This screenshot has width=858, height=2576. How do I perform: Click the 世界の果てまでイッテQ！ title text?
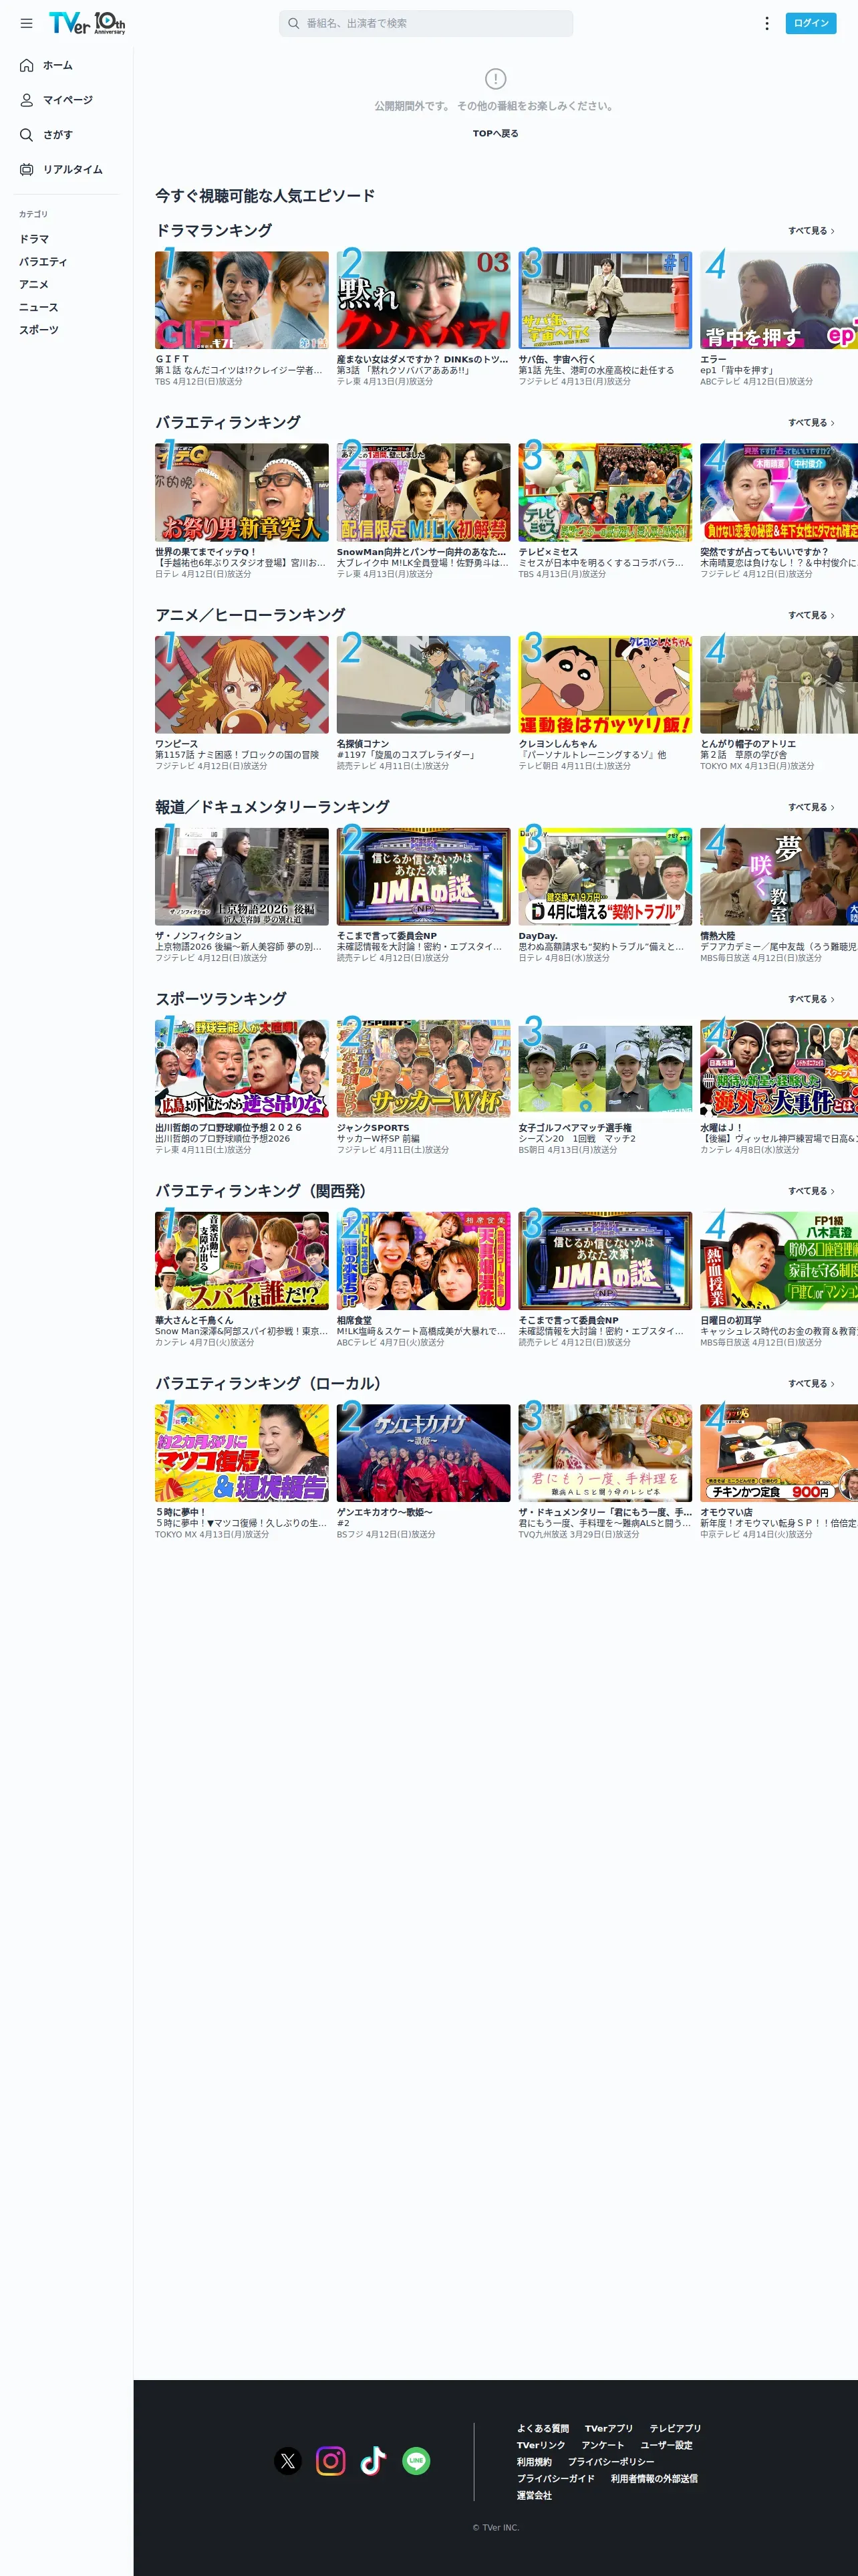tap(206, 552)
